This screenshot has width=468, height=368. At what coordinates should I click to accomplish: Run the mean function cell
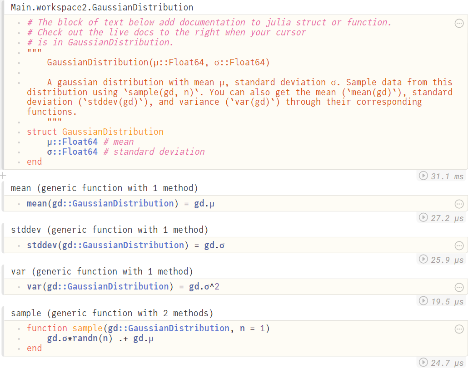coord(423,218)
